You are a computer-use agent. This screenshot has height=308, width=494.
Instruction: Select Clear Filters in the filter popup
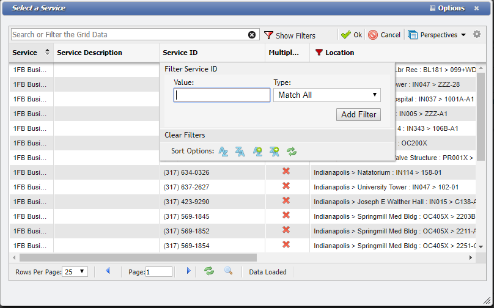(185, 135)
